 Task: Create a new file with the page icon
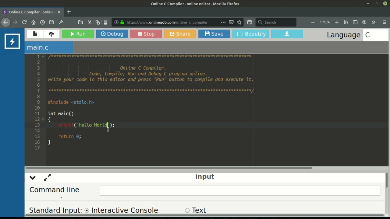[35, 34]
